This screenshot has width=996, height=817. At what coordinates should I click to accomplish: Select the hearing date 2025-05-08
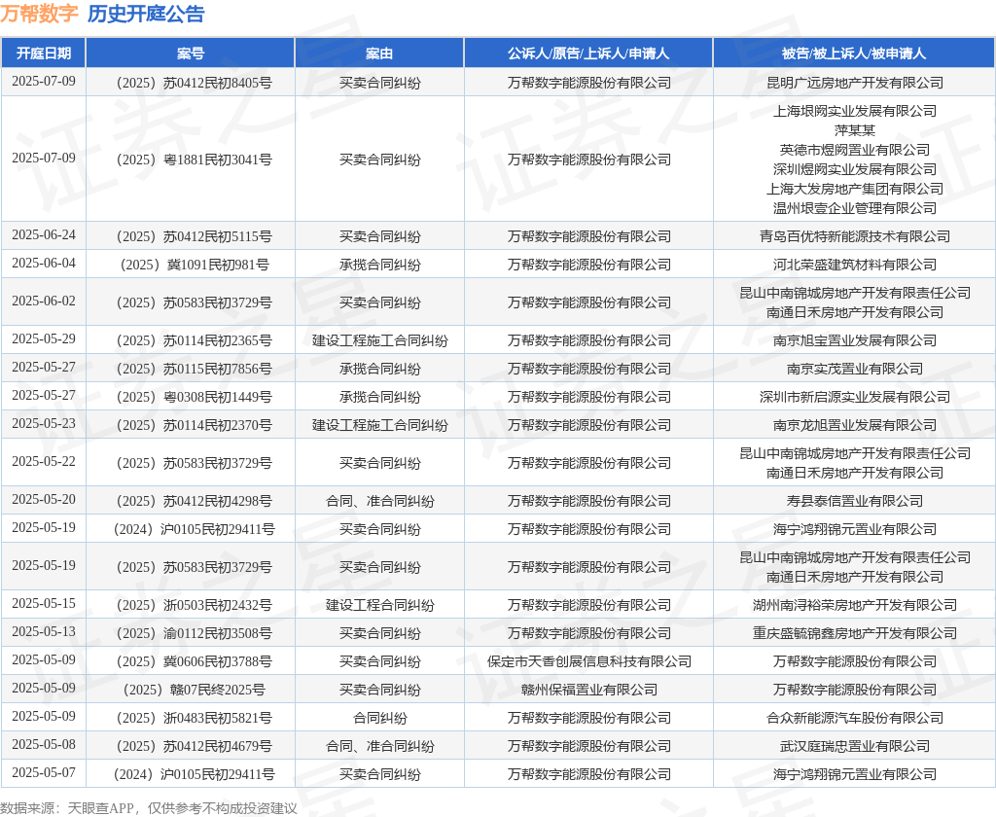coord(43,745)
